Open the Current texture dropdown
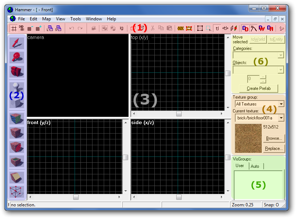The width and height of the screenshot is (296, 218). 280,118
